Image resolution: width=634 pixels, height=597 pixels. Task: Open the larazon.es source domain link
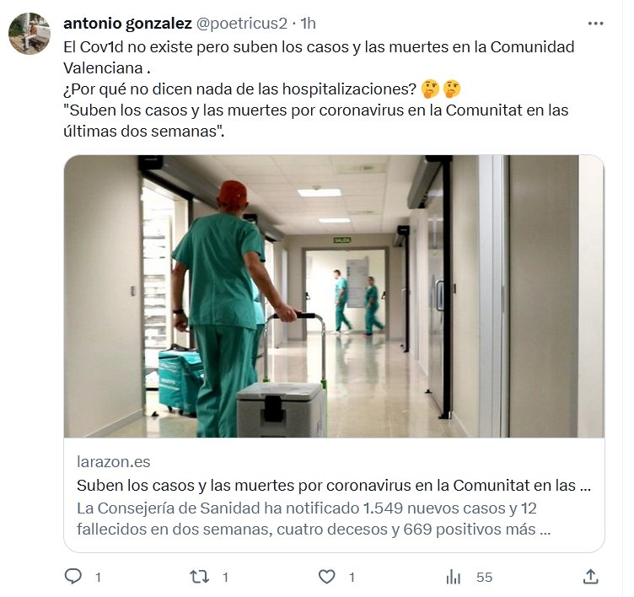coord(114,461)
